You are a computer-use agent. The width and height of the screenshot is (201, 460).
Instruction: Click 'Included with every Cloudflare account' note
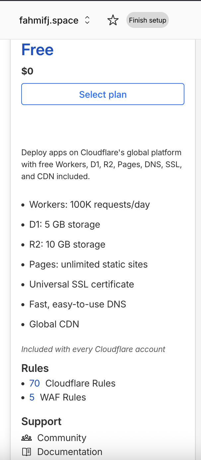[93, 349]
